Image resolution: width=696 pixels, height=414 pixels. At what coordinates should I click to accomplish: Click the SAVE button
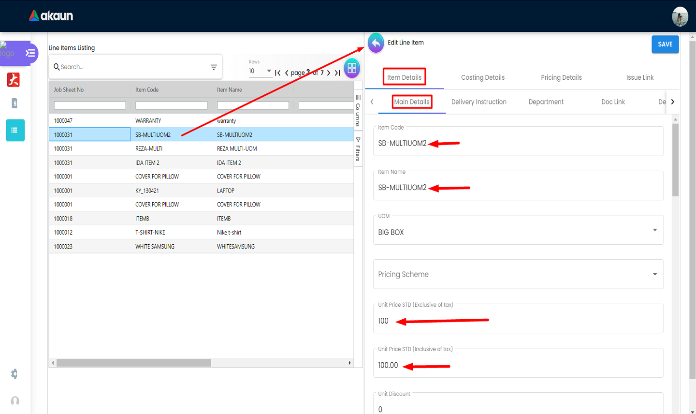click(x=665, y=44)
